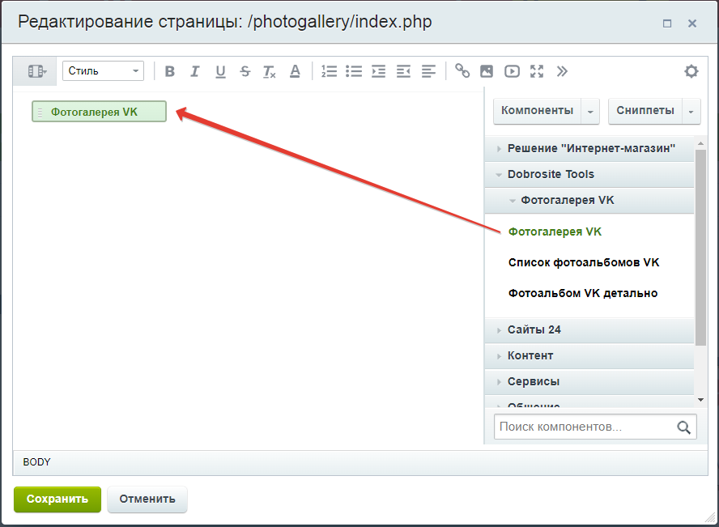Select Список фотоальбомов VK component
The height and width of the screenshot is (527, 719).
click(x=584, y=262)
